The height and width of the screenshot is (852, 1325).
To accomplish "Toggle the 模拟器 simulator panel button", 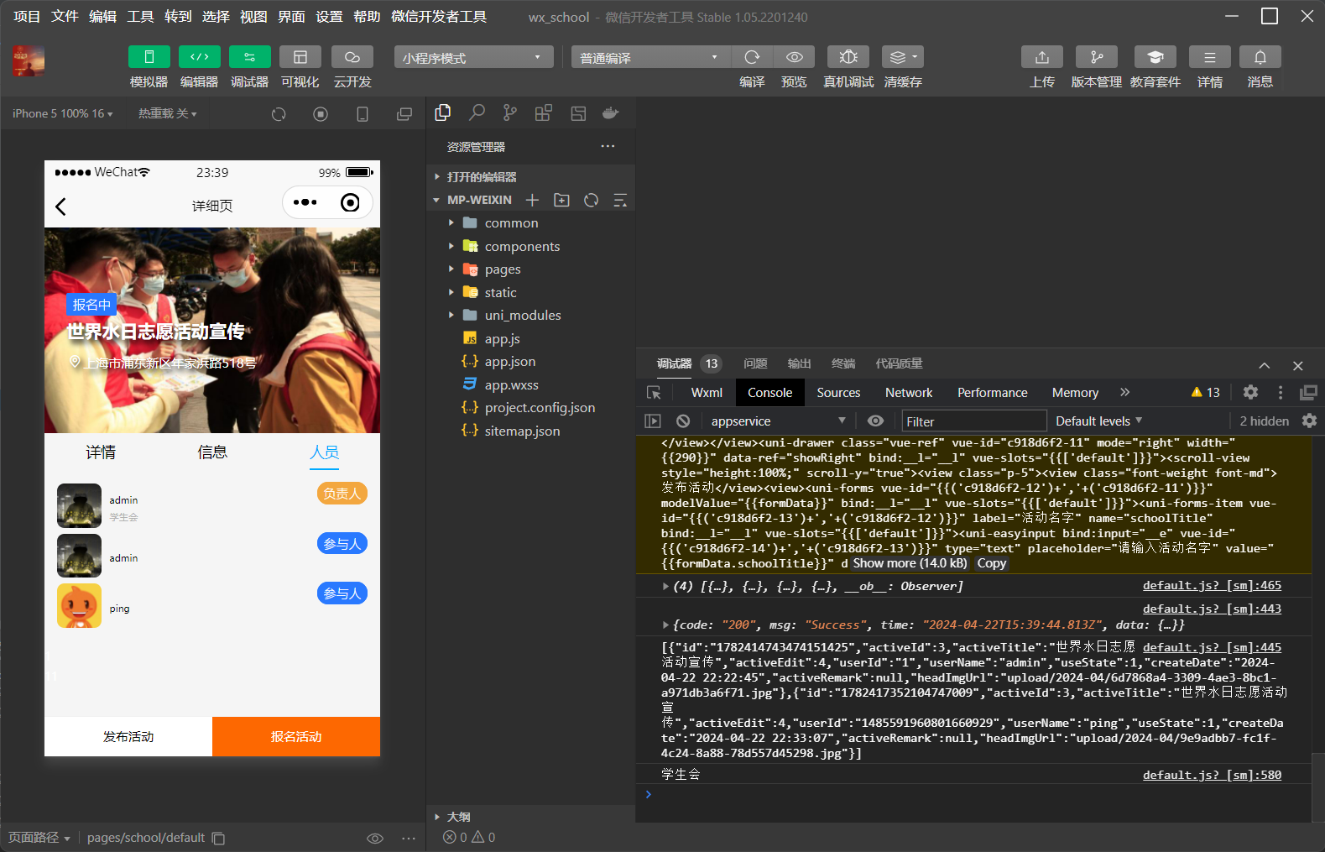I will [x=149, y=56].
